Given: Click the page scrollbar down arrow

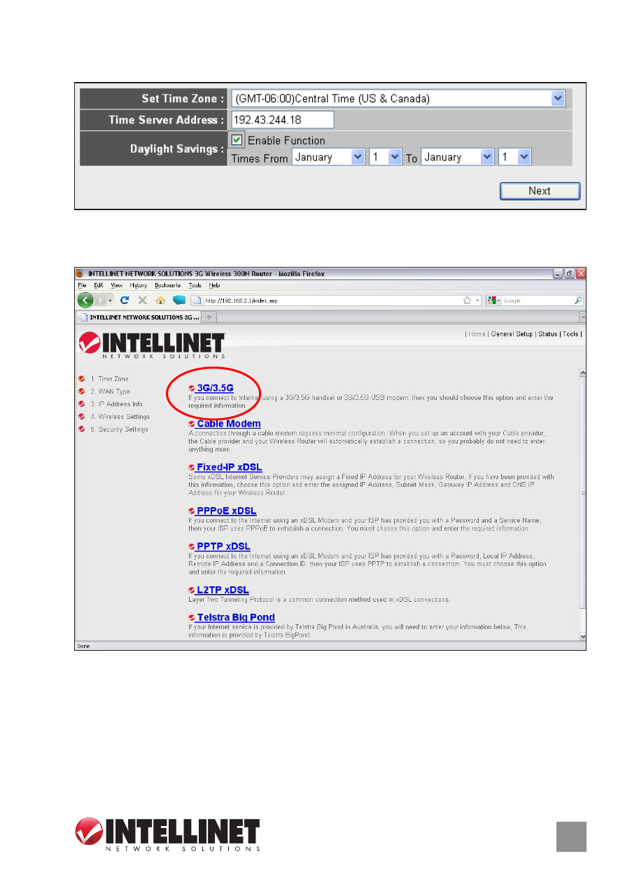Looking at the screenshot, I should point(582,635).
